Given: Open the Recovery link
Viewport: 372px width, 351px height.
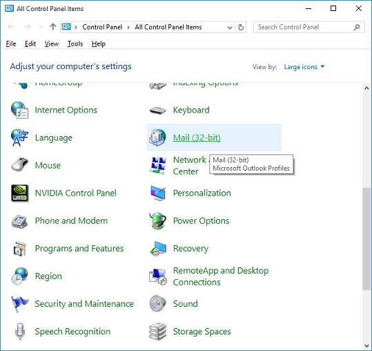Looking at the screenshot, I should pyautogui.click(x=190, y=249).
